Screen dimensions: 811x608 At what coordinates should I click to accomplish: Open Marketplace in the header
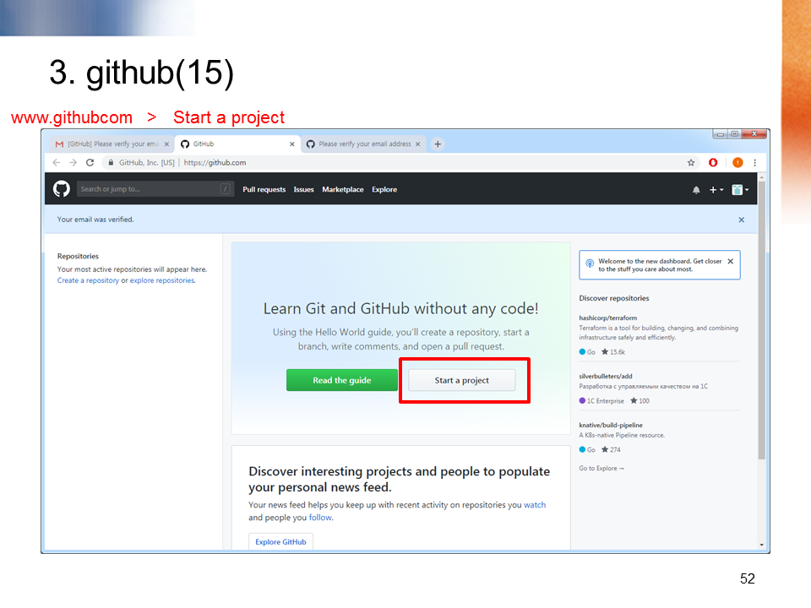pyautogui.click(x=343, y=190)
